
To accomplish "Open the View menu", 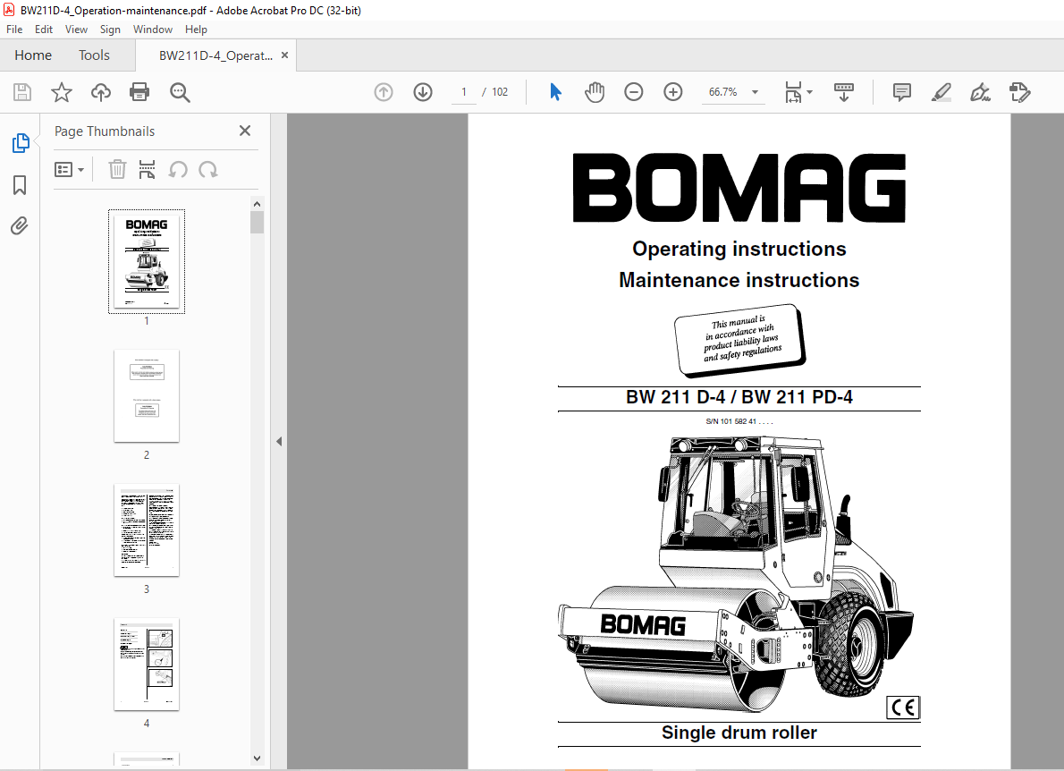I will [76, 30].
